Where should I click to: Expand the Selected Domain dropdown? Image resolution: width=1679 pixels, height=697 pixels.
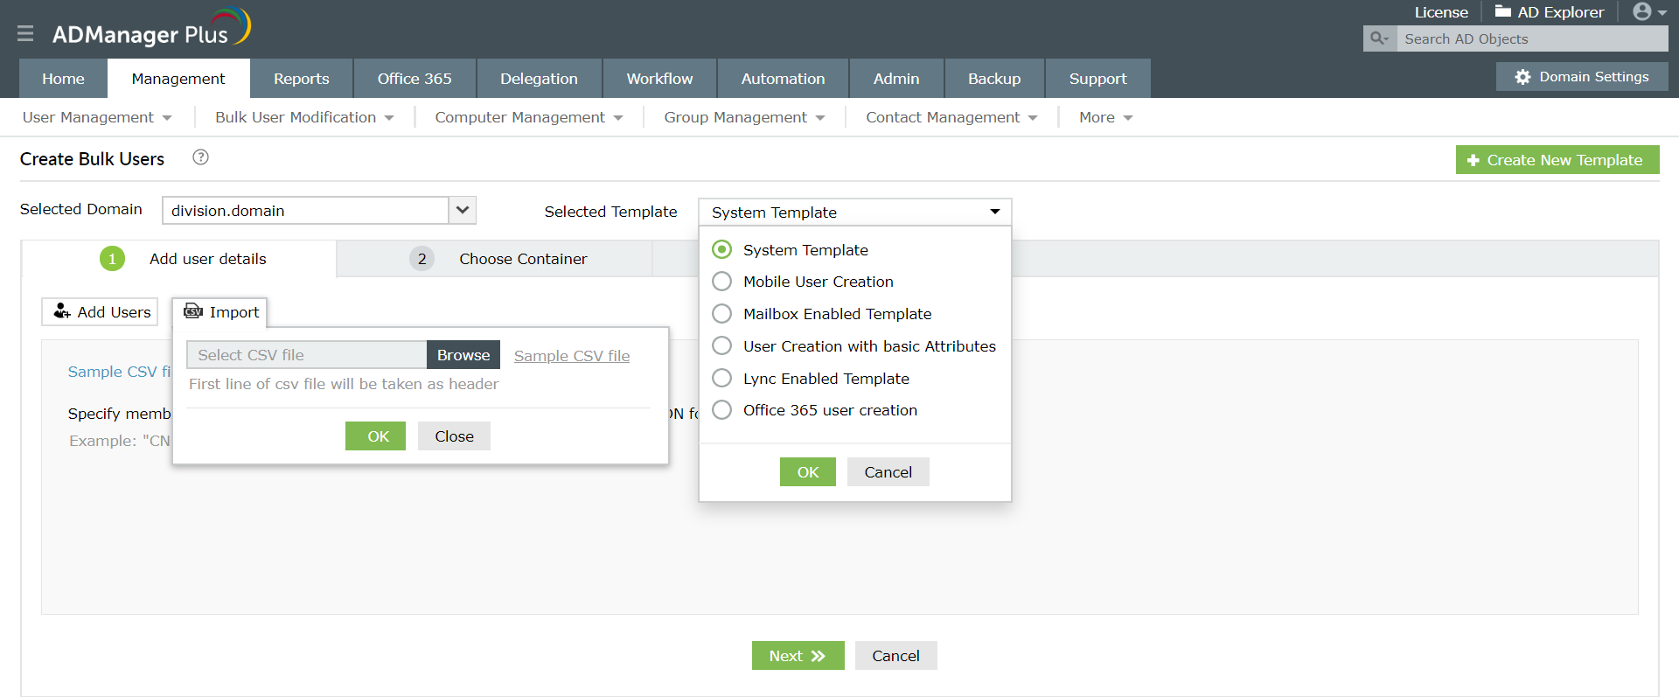click(463, 210)
